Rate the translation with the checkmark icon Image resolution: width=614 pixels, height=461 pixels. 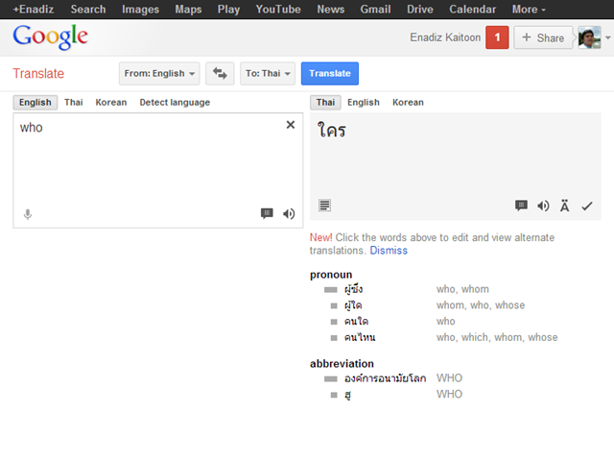[x=587, y=206]
